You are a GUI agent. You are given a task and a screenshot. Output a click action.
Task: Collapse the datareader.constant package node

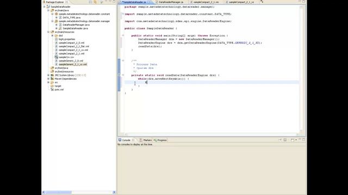pyautogui.click(x=52, y=14)
